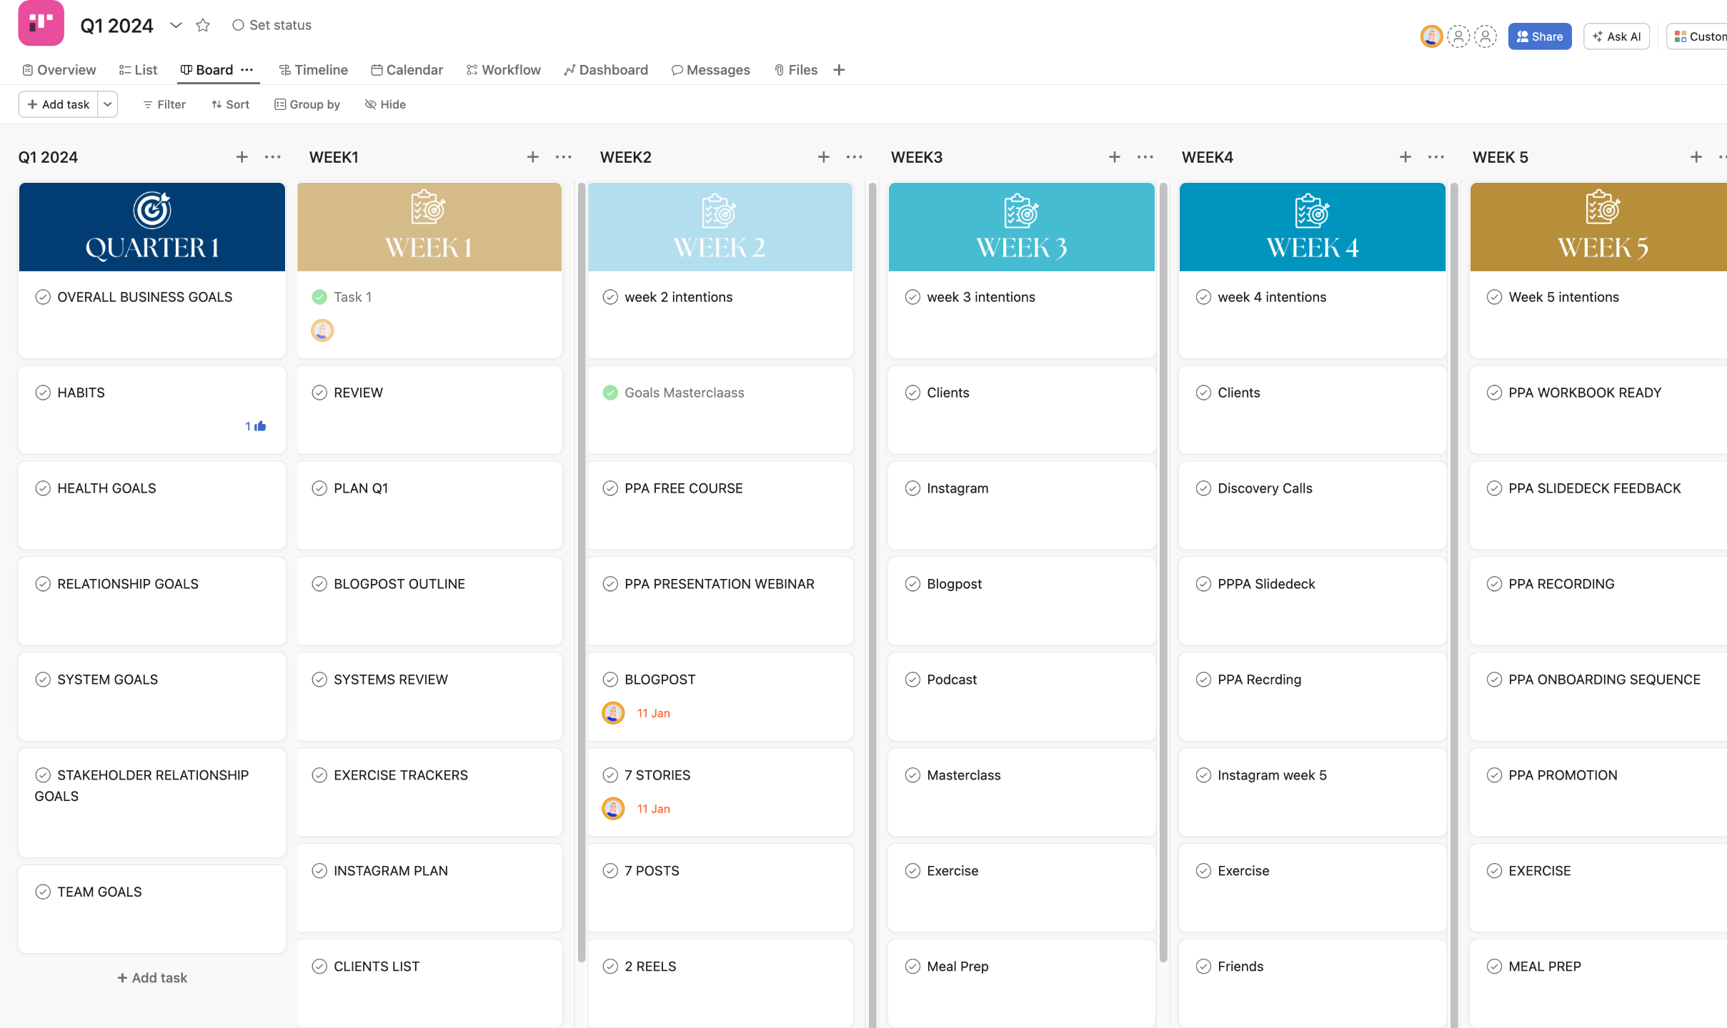Mark PPA FREE COURSE task complete

[609, 488]
